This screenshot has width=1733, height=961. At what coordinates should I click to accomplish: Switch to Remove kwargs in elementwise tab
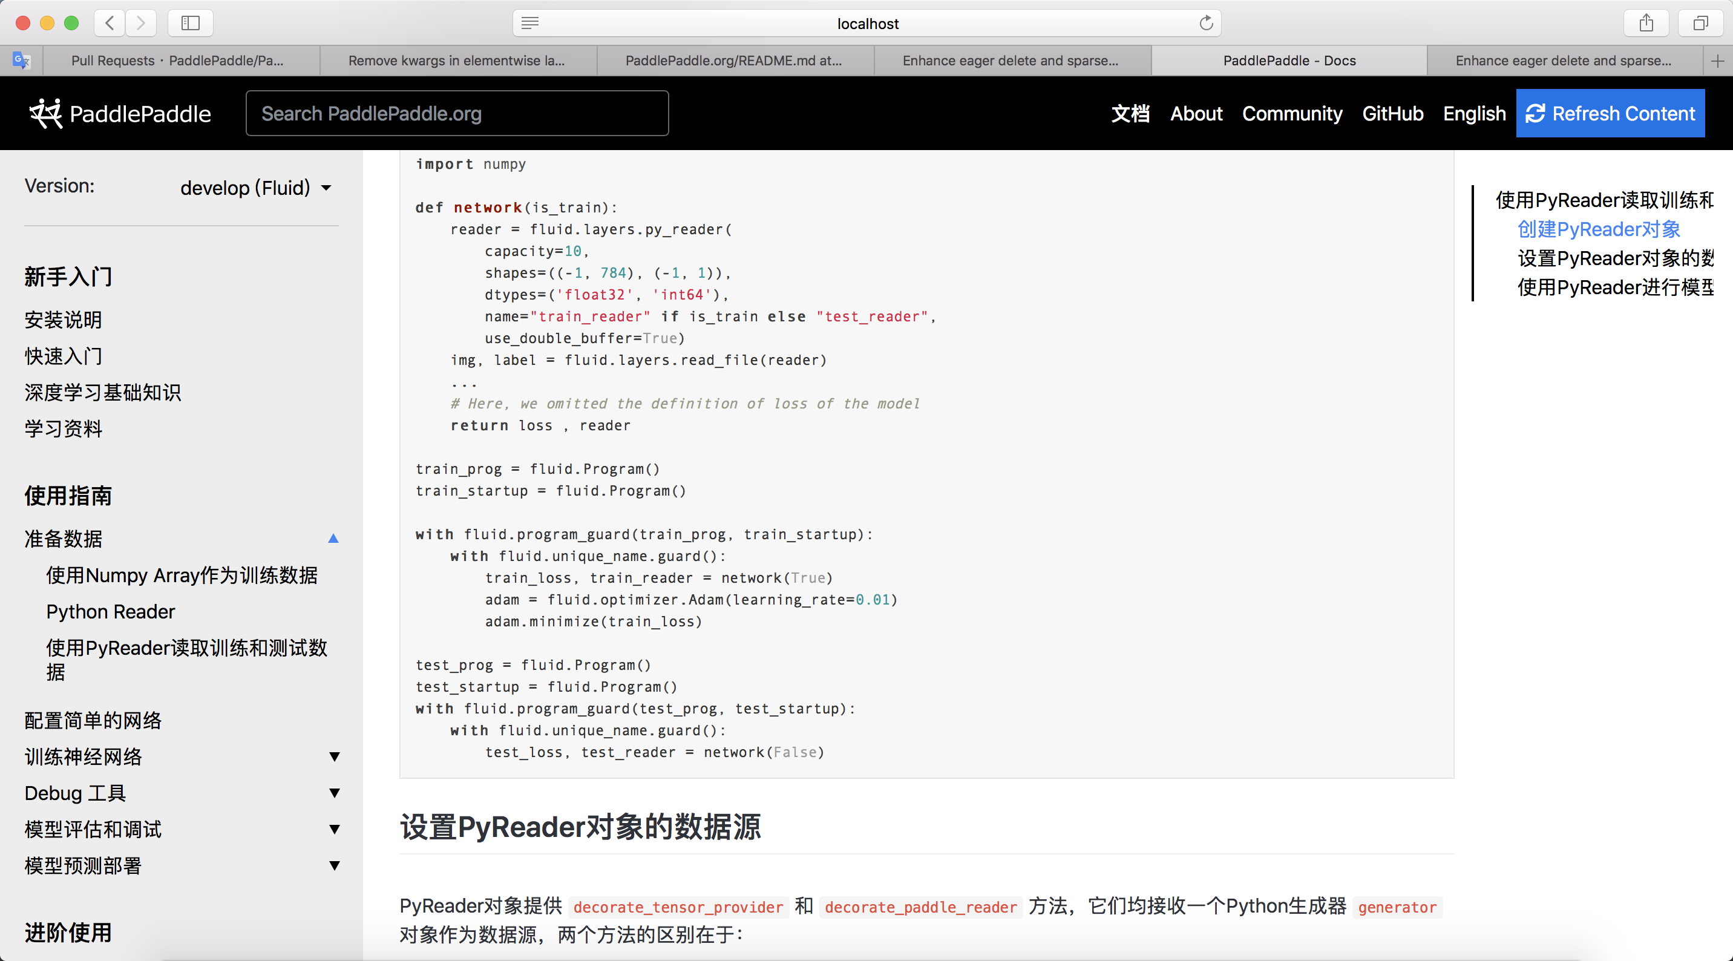coord(457,61)
